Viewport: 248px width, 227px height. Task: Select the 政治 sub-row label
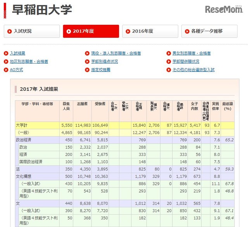[x=23, y=147]
